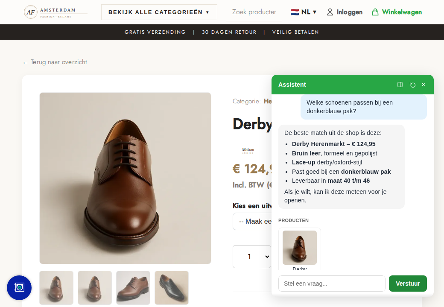Open the Derby product card in assistant
Viewport: 444px width, 307px height.
tap(300, 249)
